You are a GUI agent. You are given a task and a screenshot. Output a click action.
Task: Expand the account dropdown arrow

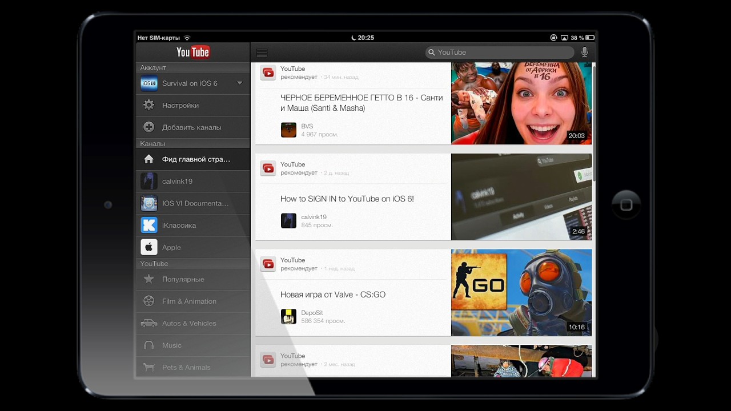[240, 83]
